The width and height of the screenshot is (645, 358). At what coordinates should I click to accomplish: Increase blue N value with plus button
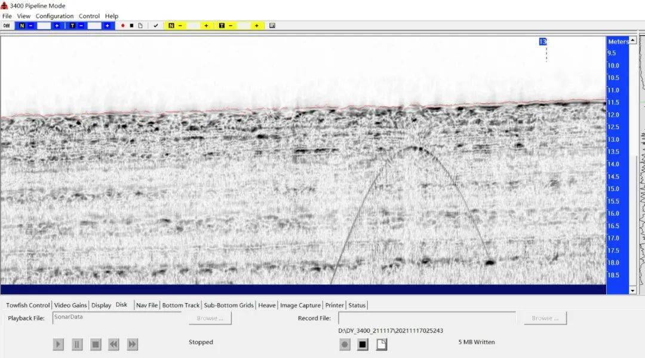(x=57, y=26)
